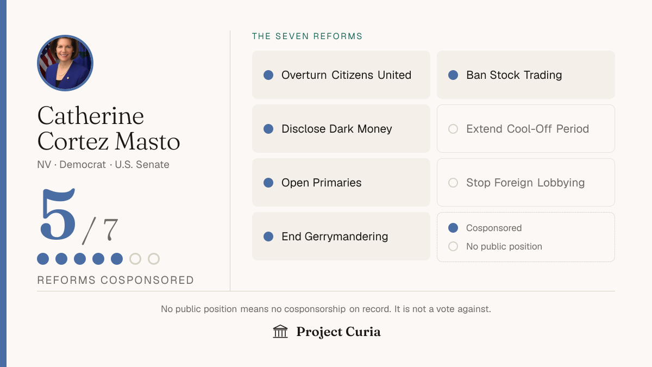Click the blue dot beside Disclose Dark Money
The height and width of the screenshot is (367, 652).
268,129
